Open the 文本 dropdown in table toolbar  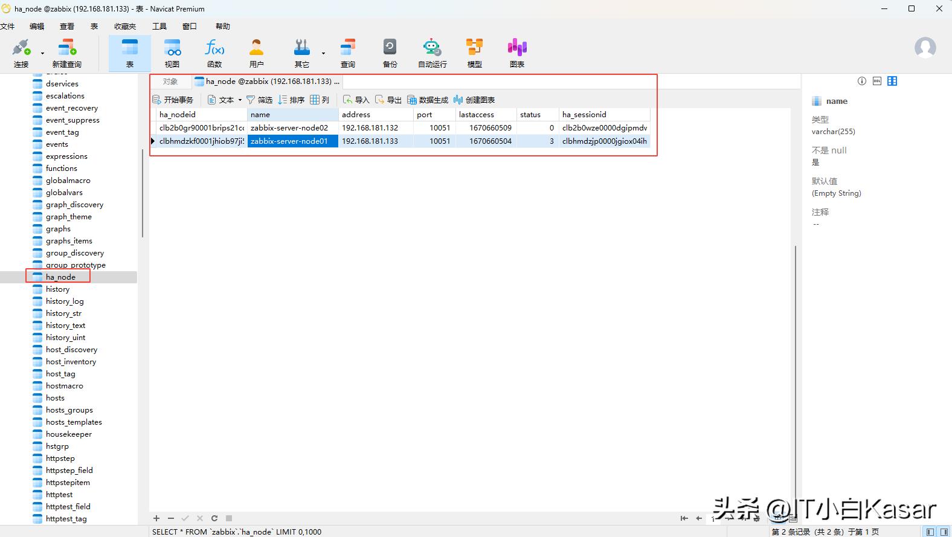(x=240, y=100)
